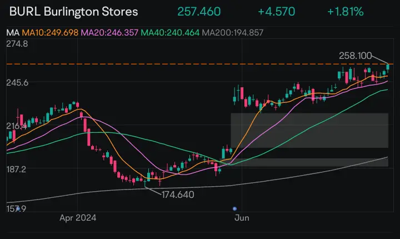
Task: Click the MA indicator label
Action: pos(13,33)
